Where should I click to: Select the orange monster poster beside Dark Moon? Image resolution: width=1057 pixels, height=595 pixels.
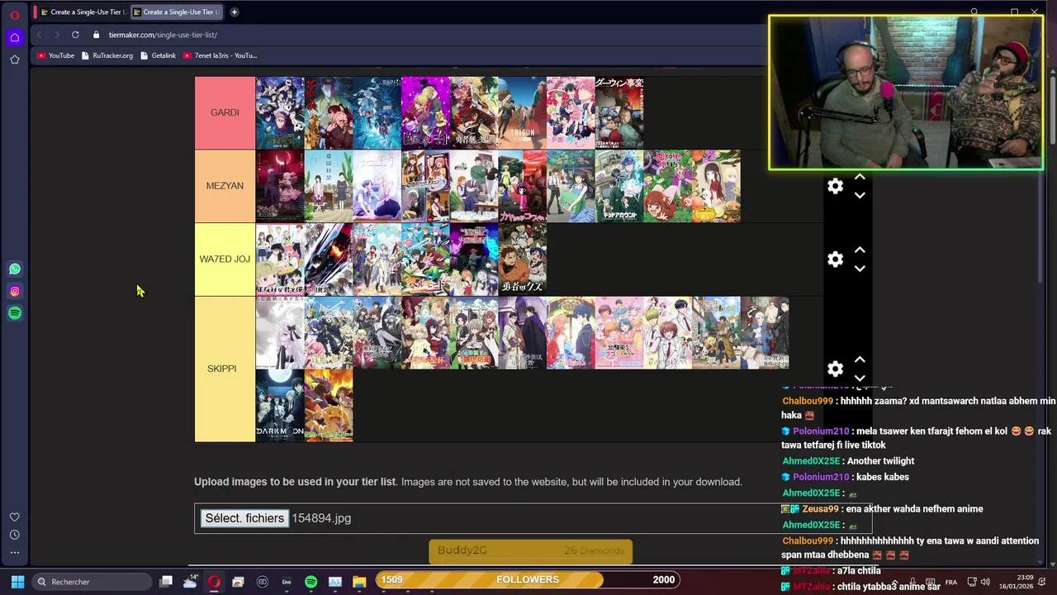point(329,405)
